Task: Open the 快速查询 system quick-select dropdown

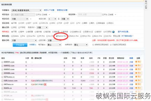Action: click(26, 10)
